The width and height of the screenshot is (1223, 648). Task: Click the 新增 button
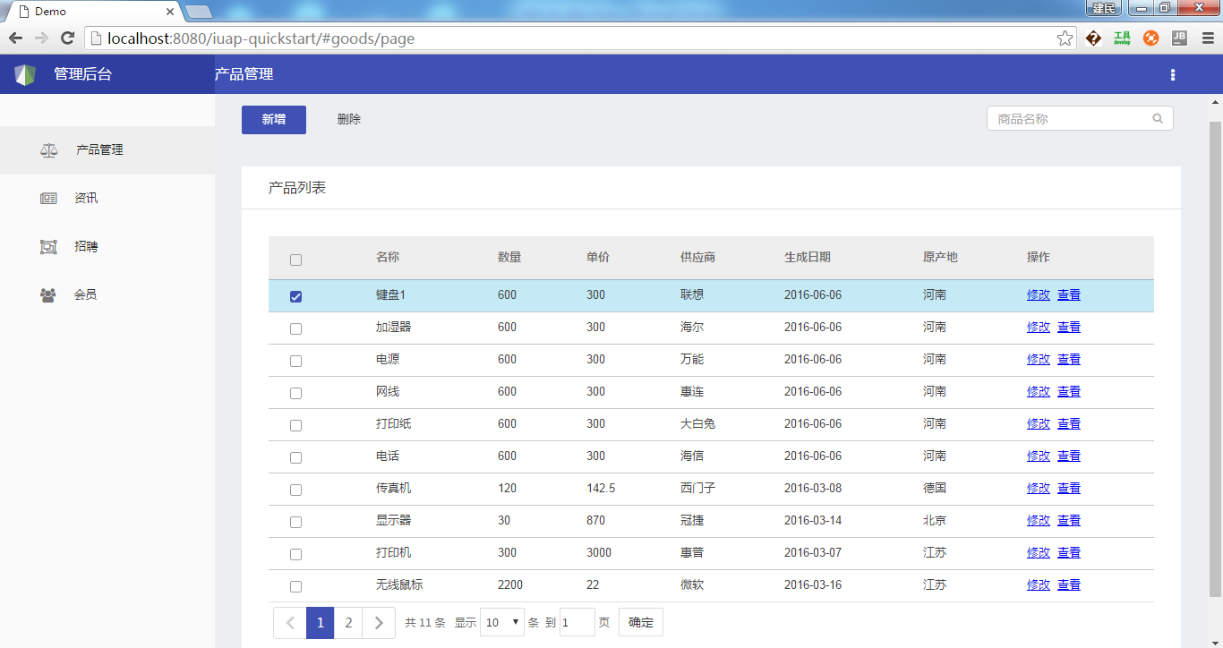tap(274, 120)
